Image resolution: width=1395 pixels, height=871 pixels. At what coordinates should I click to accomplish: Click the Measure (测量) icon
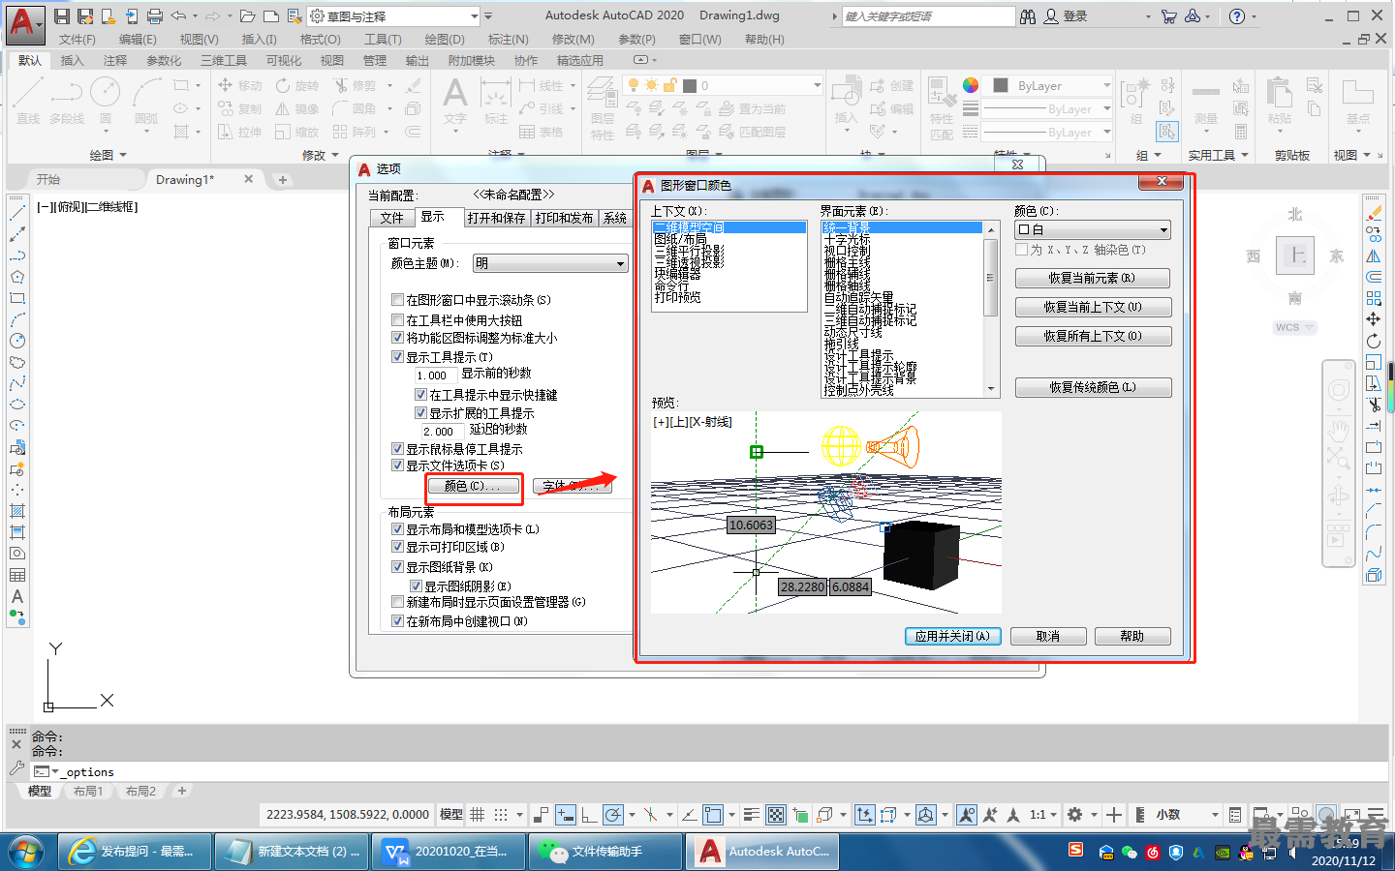(x=1206, y=101)
